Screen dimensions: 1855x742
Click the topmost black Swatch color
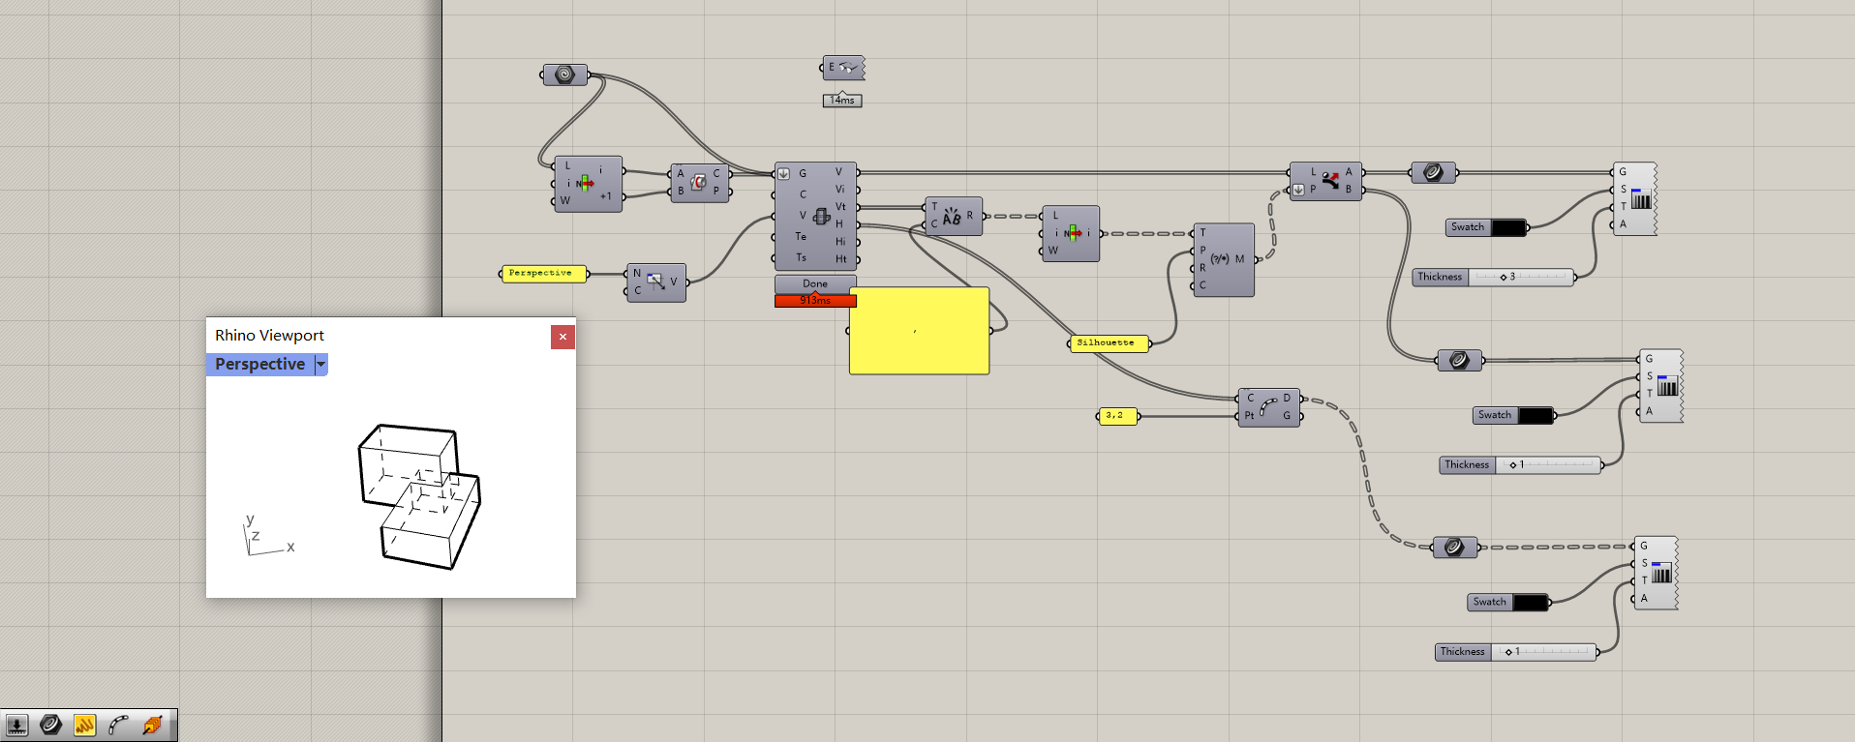1508,227
